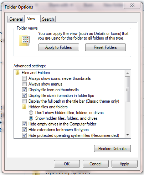The width and height of the screenshot is (144, 175).
Task: Click the Apply to Folders button
Action: pos(59,47)
